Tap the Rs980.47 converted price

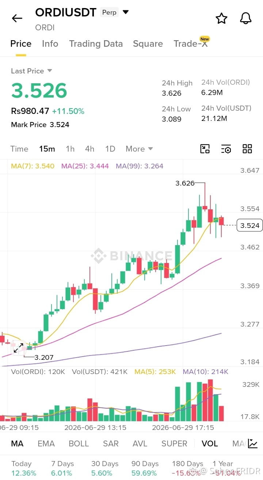pyautogui.click(x=30, y=111)
